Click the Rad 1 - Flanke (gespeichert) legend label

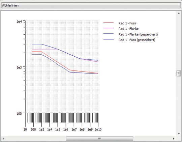pos(138,34)
